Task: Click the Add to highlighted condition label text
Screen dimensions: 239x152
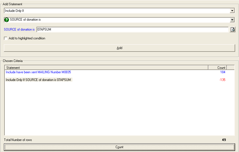Action: point(27,39)
